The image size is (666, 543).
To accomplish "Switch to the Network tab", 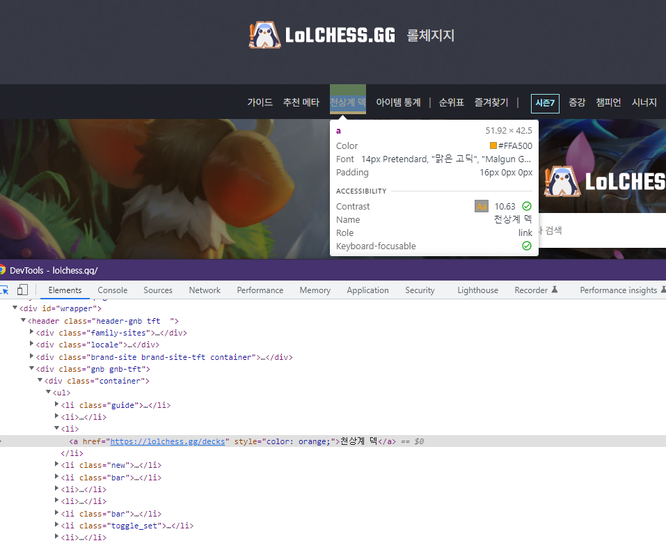I will (x=205, y=290).
